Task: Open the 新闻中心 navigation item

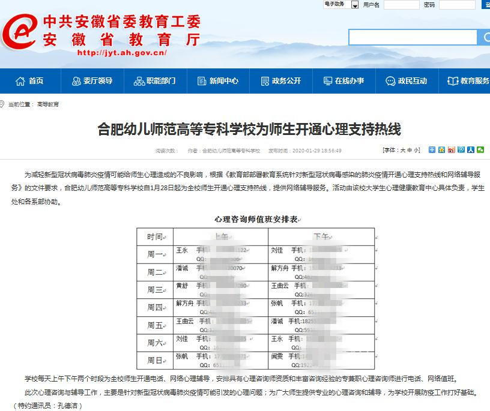Action: pos(218,81)
